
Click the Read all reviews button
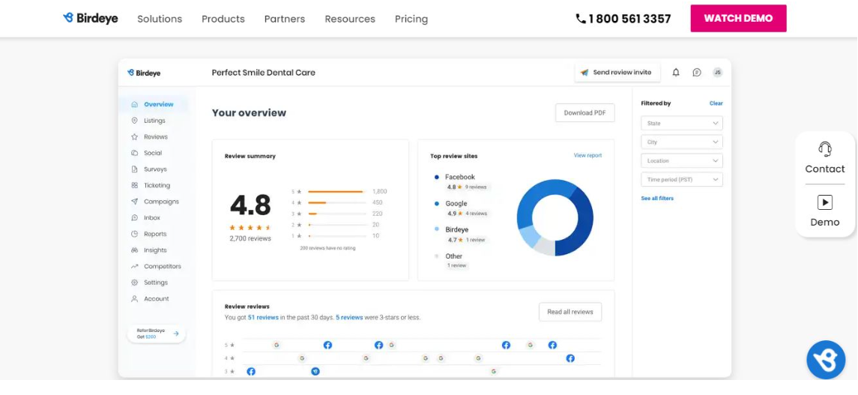(x=570, y=312)
